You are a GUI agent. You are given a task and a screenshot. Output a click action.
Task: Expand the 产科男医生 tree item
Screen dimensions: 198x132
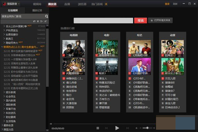pos(4,30)
